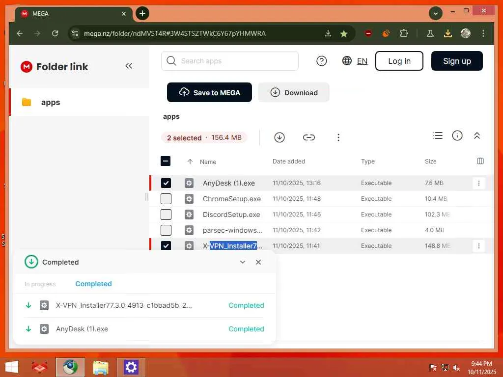Open browser extensions puzzle icon
Viewport: 503px width, 377px height.
404,33
